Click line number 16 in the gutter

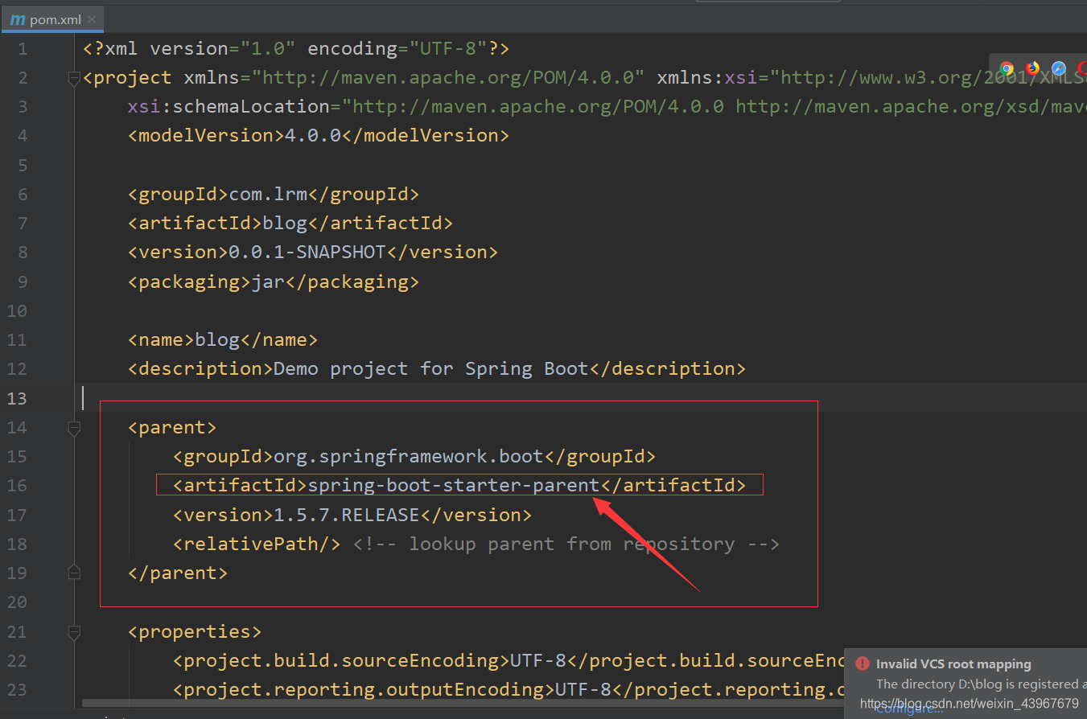(18, 486)
